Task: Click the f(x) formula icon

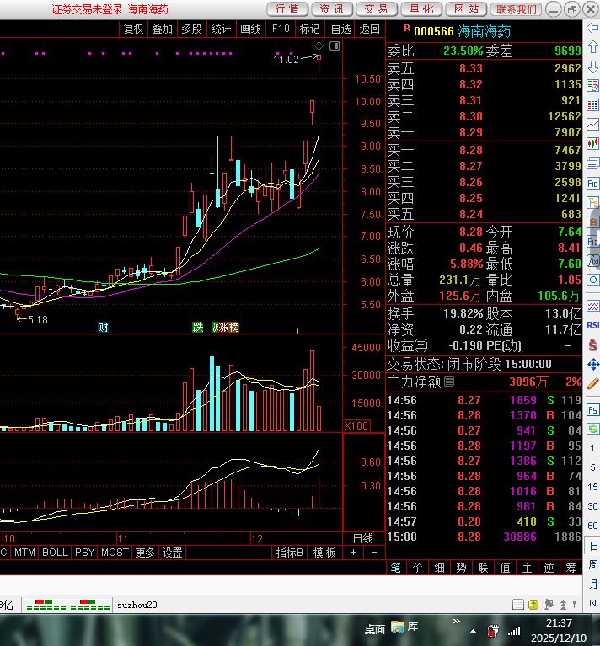Action: tap(592, 260)
